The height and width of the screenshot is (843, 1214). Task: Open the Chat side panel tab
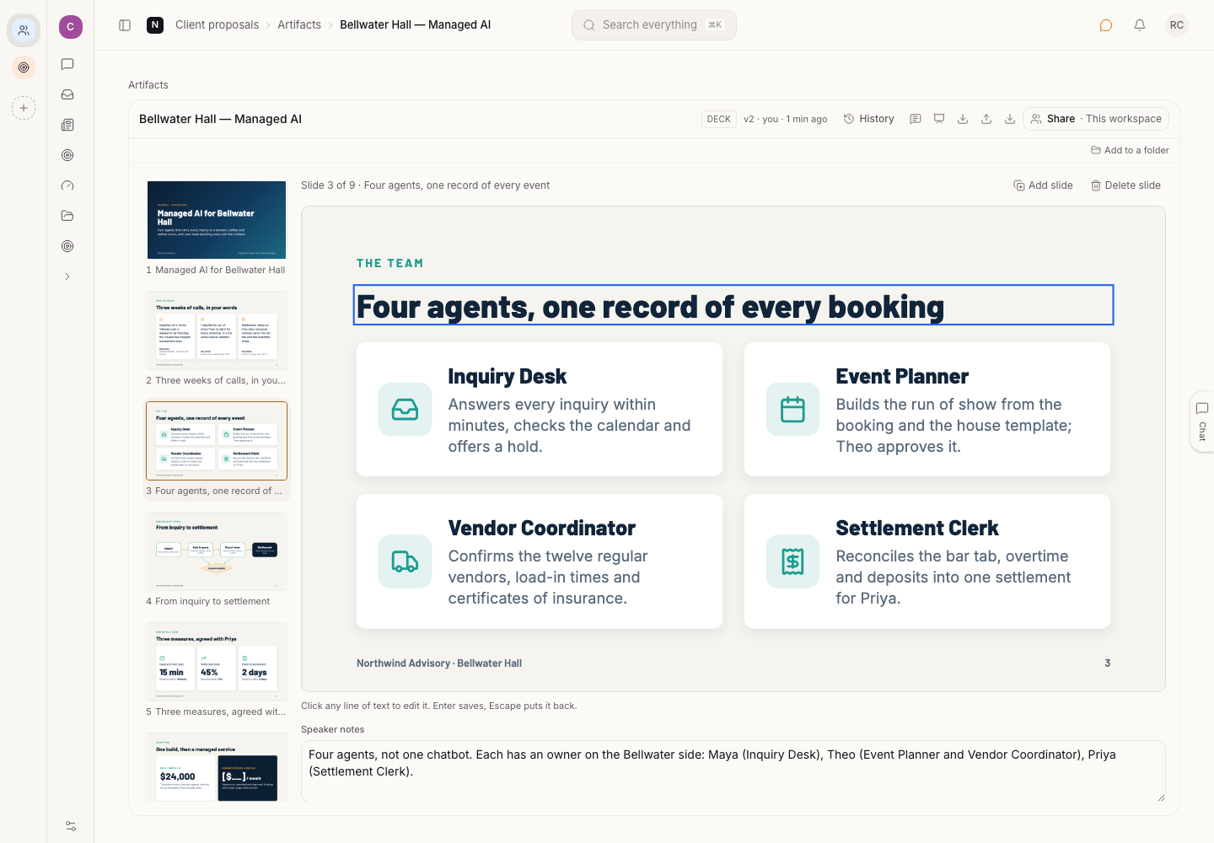[x=1202, y=421]
